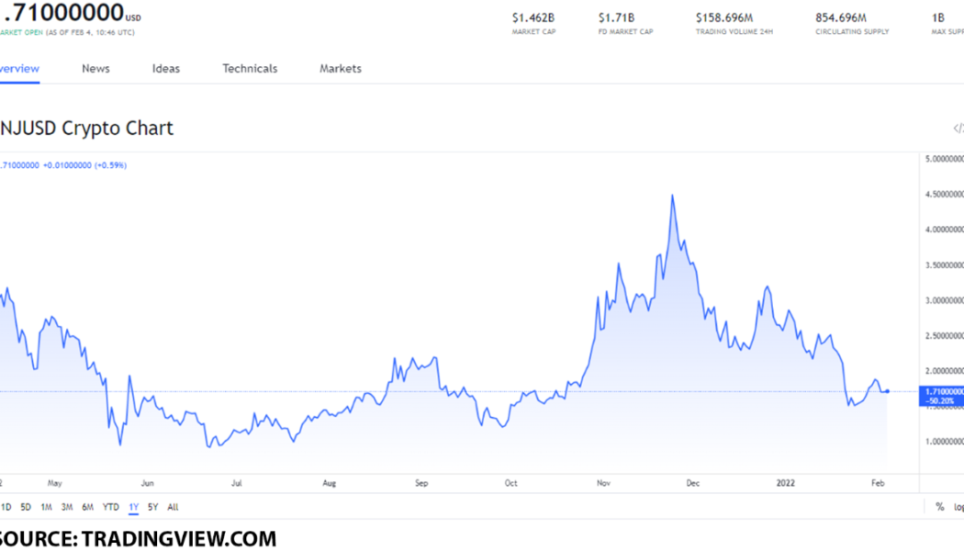Select the 1D time range
Screen dimensions: 964x551
(6, 506)
